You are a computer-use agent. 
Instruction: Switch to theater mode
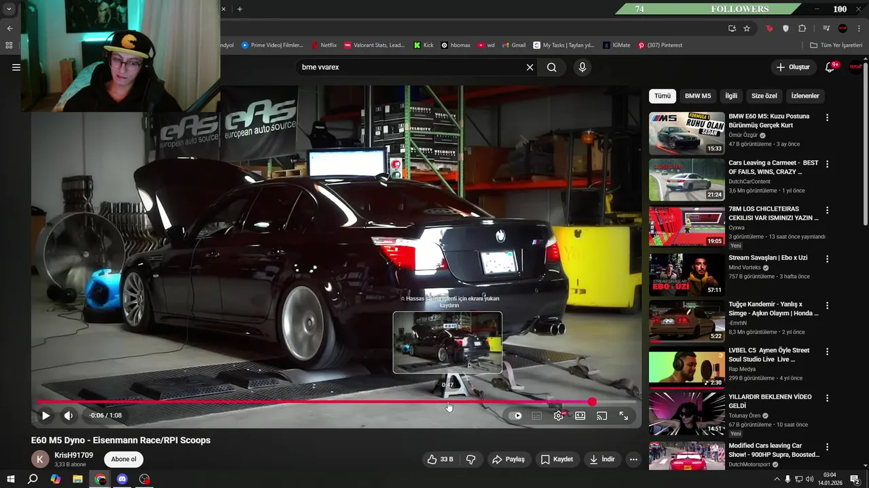point(580,415)
